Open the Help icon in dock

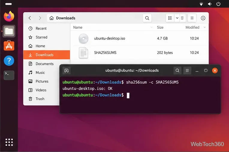(9, 60)
